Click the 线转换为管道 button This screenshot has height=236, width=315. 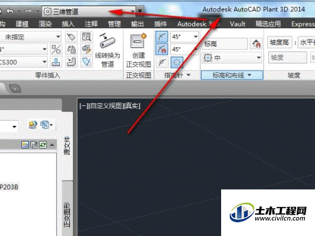[108, 50]
